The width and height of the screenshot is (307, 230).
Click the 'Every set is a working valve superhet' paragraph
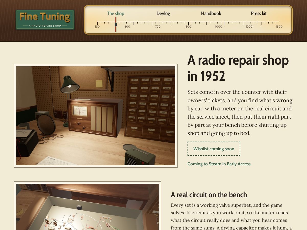pos(232,216)
